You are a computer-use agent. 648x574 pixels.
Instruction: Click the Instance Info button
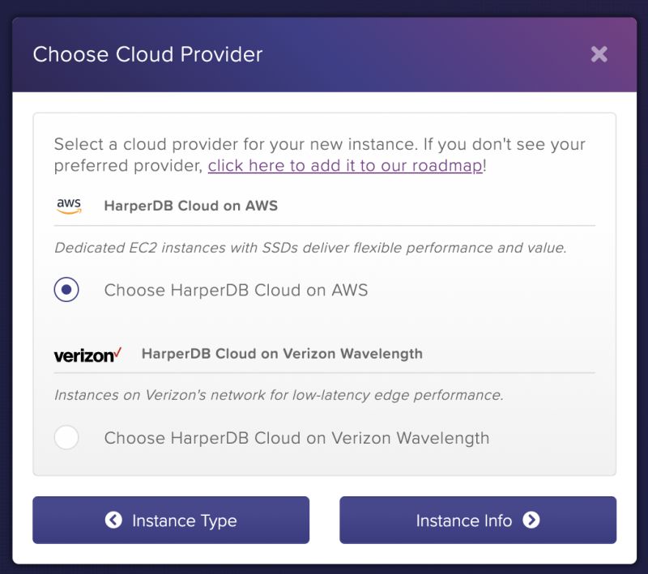tap(478, 521)
